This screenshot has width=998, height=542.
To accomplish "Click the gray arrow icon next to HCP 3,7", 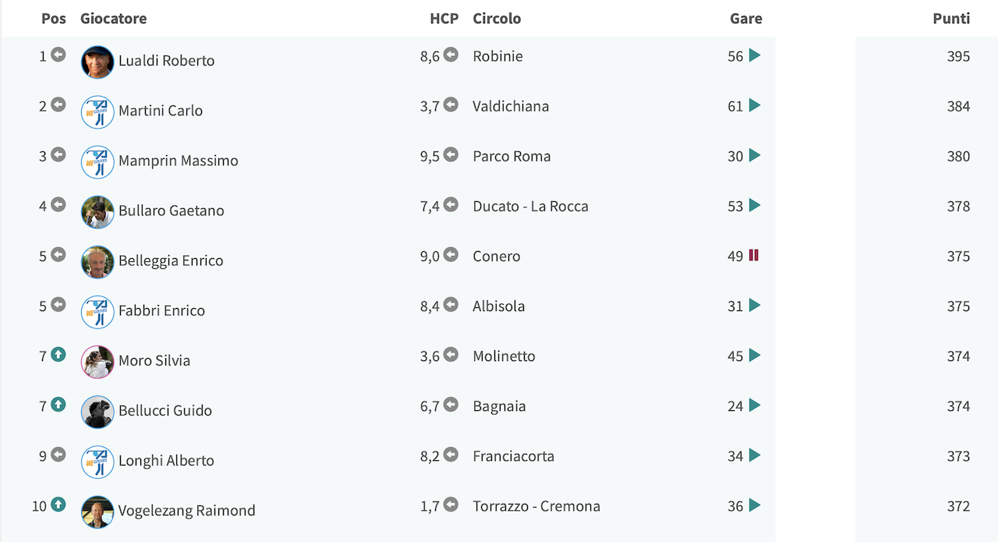I will point(451,105).
